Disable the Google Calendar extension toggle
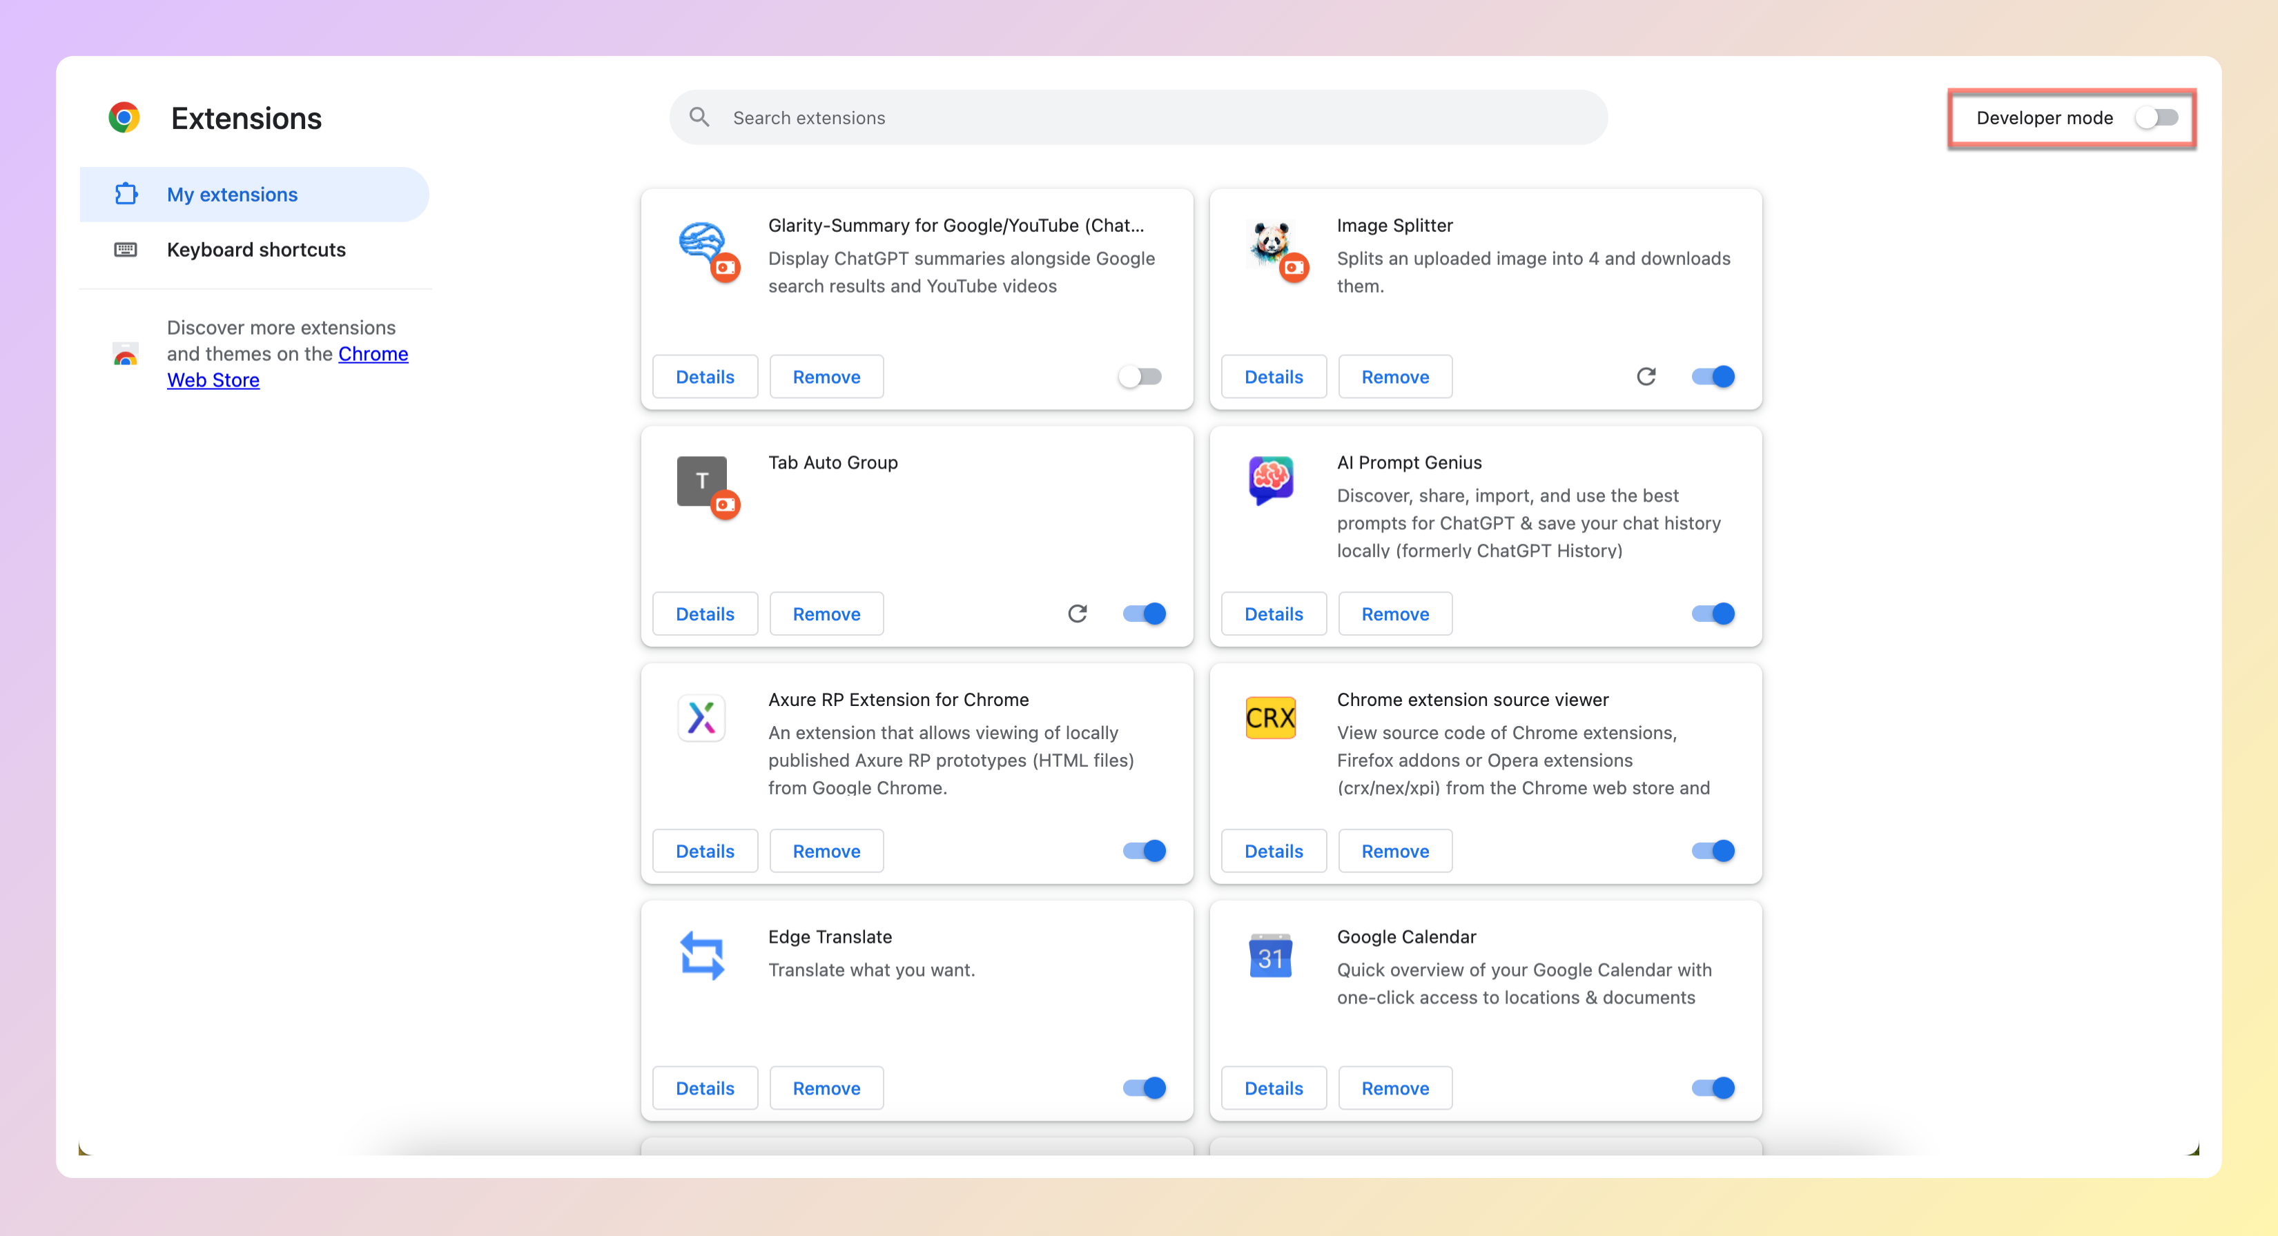This screenshot has height=1236, width=2278. tap(1714, 1088)
